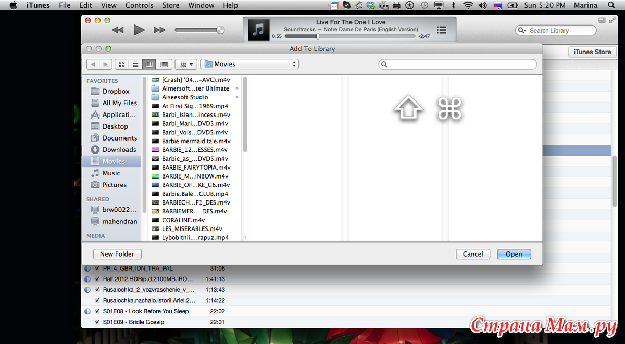This screenshot has width=625, height=344.
Task: Click the dialog search field
Action: tap(458, 65)
